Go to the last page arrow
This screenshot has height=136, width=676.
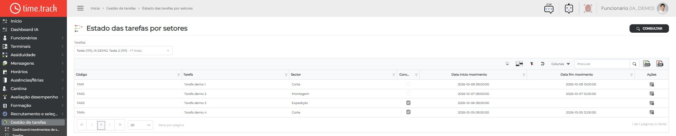tap(120, 125)
